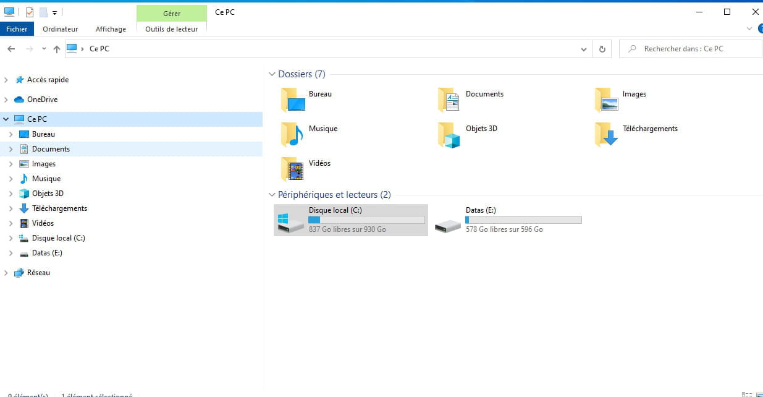Open the Vidéos folder icon
Viewport: 763px width, 397px height.
(x=292, y=168)
